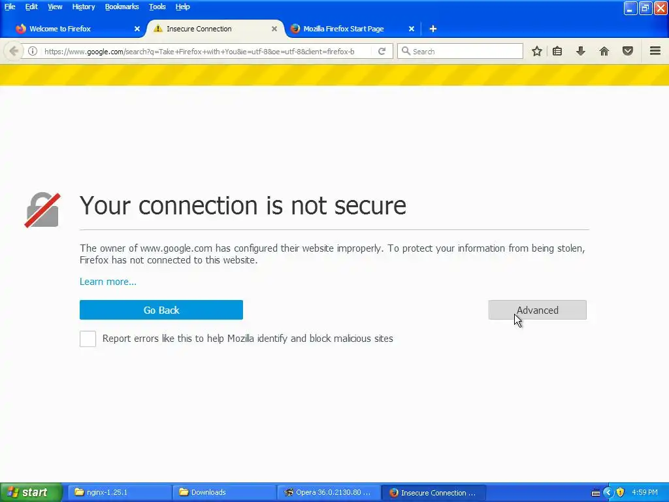Screen dimensions: 669x502
Task: Open the Tools menu
Action: pyautogui.click(x=157, y=7)
